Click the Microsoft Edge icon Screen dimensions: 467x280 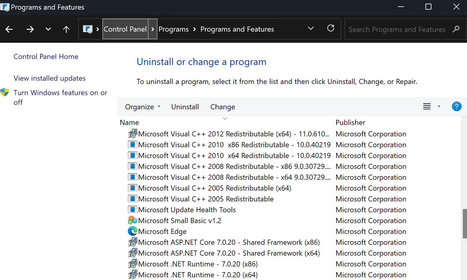133,231
